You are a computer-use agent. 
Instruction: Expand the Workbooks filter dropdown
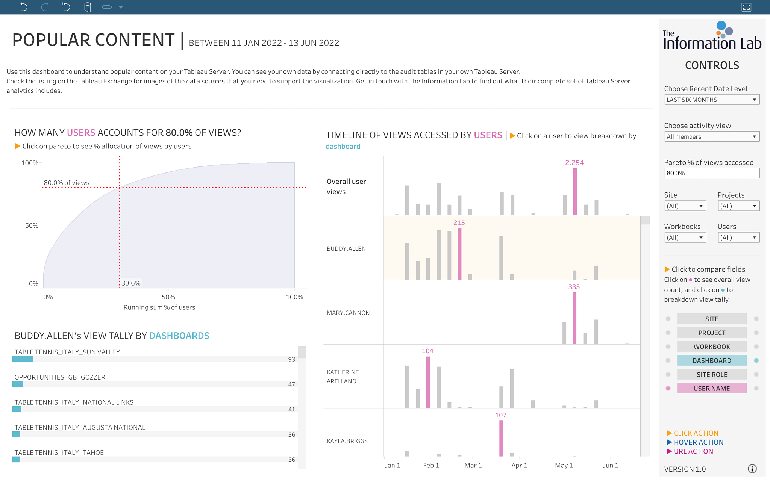(x=685, y=237)
